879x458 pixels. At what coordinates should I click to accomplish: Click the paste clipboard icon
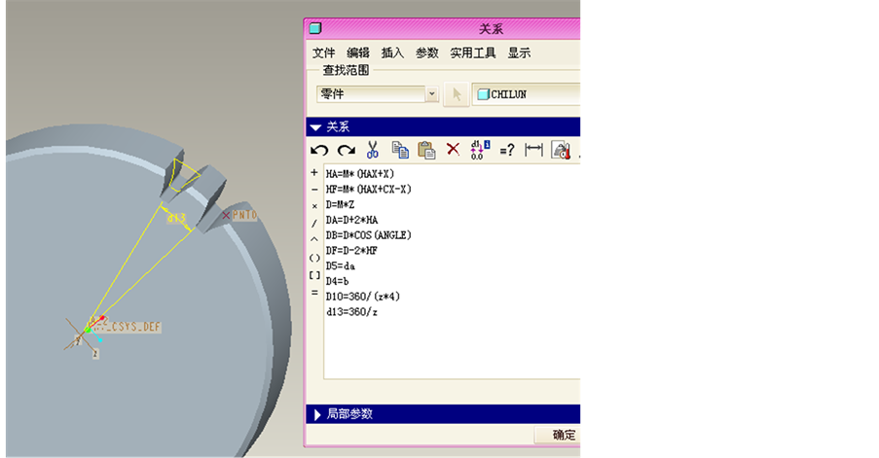point(425,150)
